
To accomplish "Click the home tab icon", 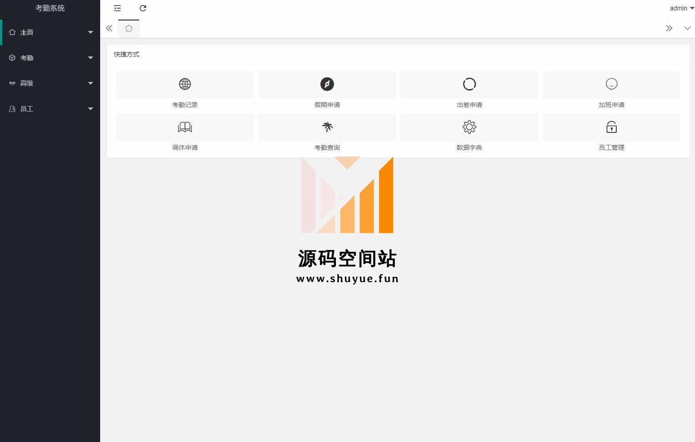I will tap(129, 28).
